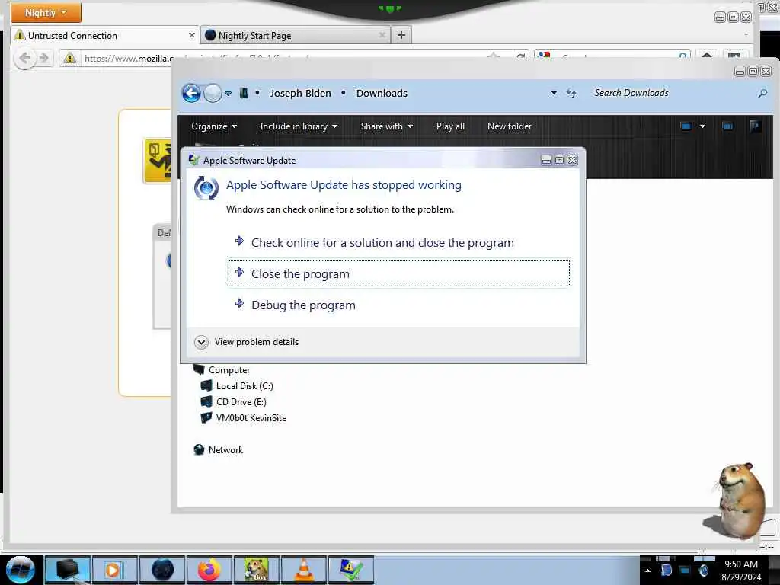
Task: Open the address bar history dropdown arrow in Explorer
Action: pos(554,93)
